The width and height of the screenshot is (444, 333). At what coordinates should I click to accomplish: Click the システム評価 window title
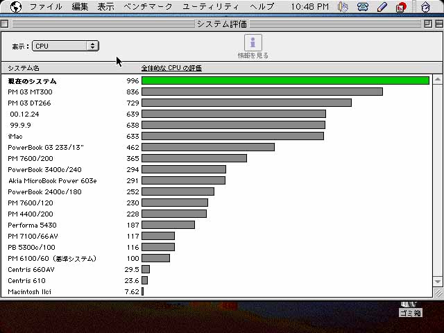pos(222,24)
